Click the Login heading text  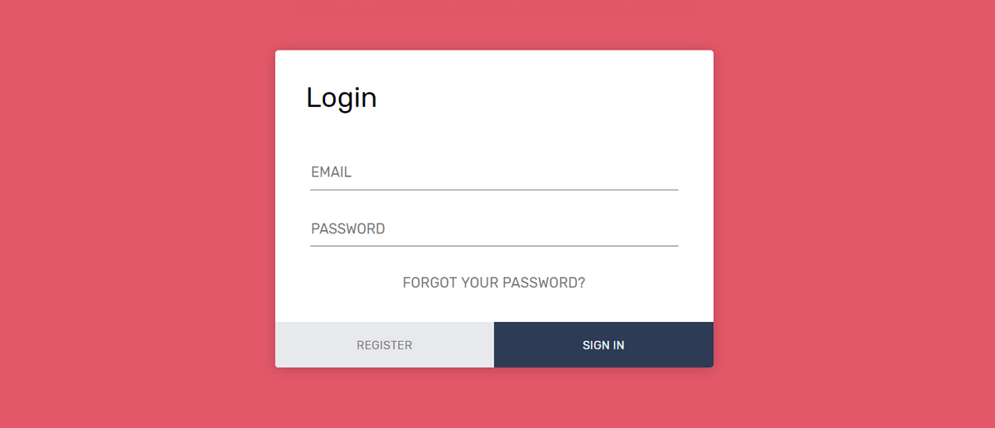click(342, 98)
